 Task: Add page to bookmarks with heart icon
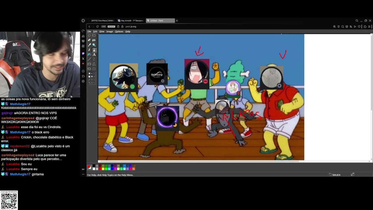359,27
